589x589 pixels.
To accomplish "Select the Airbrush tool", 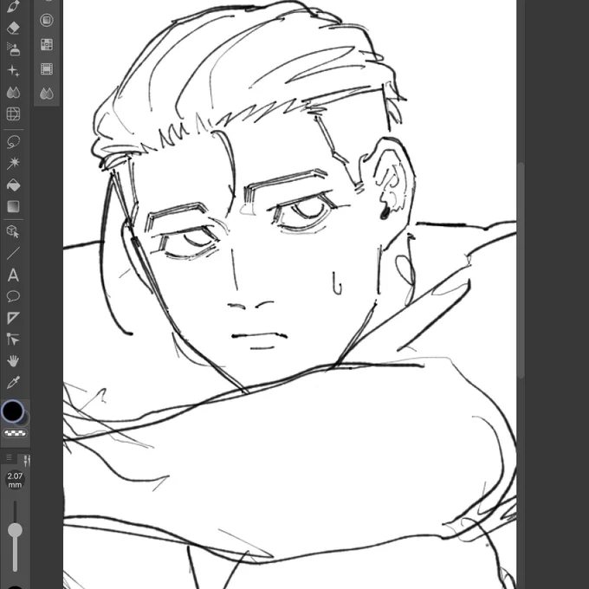I will [x=13, y=49].
